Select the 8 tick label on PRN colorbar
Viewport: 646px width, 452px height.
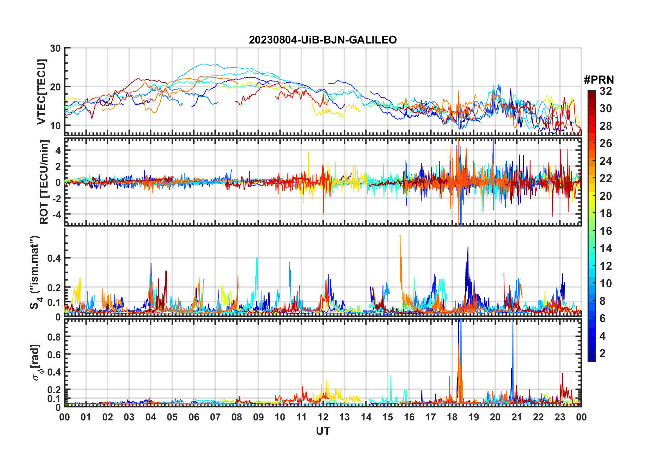point(603,301)
